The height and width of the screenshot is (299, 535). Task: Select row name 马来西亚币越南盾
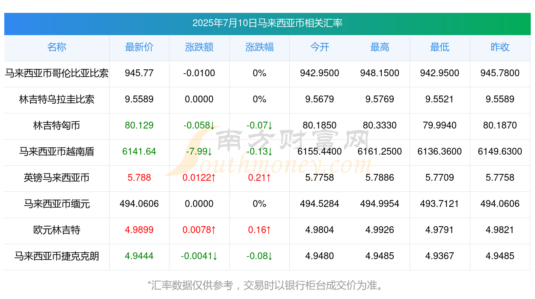point(56,152)
